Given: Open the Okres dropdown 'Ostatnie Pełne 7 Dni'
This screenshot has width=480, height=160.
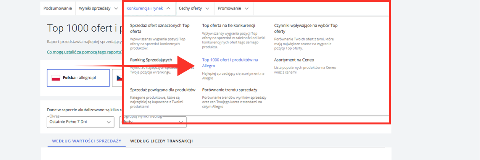Looking at the screenshot, I should click(80, 122).
